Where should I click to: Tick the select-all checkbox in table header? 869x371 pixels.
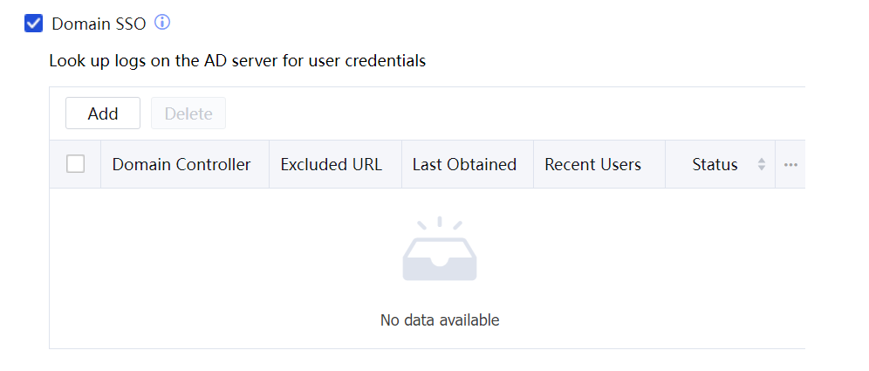[x=76, y=164]
